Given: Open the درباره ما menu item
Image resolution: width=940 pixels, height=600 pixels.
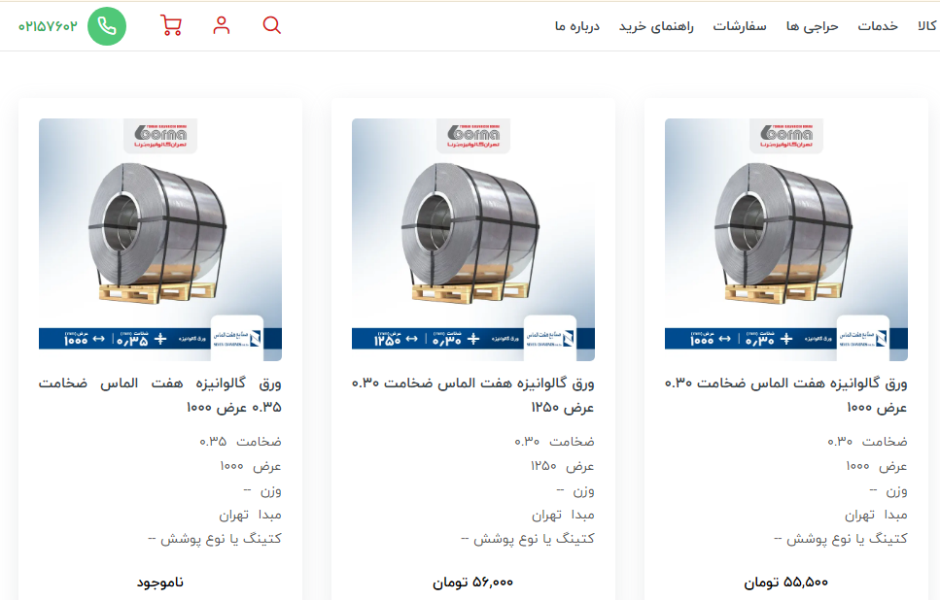Looking at the screenshot, I should [x=576, y=26].
